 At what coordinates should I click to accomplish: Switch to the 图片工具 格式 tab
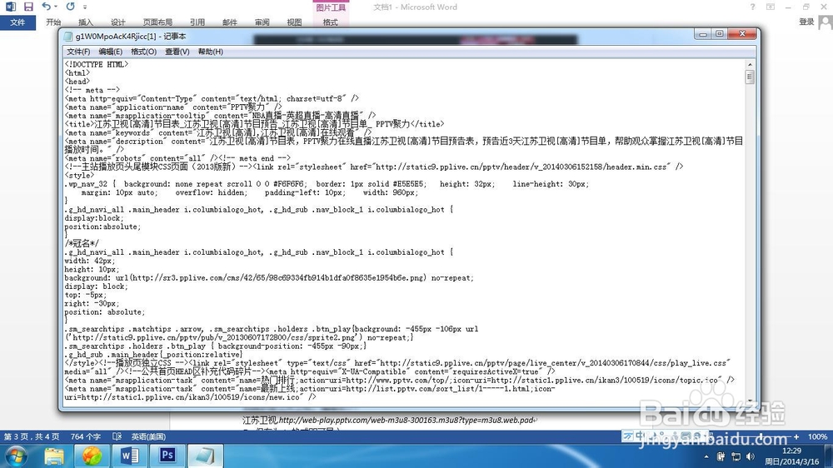pos(330,22)
